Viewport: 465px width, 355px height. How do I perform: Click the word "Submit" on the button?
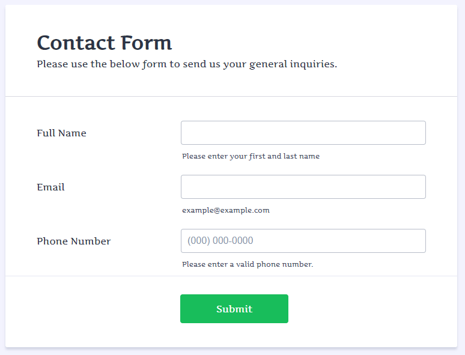coord(234,309)
